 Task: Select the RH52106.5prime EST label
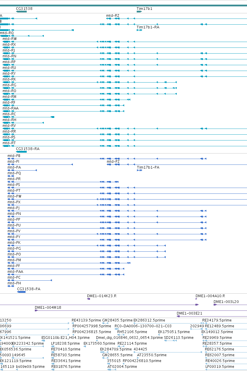pos(132,332)
